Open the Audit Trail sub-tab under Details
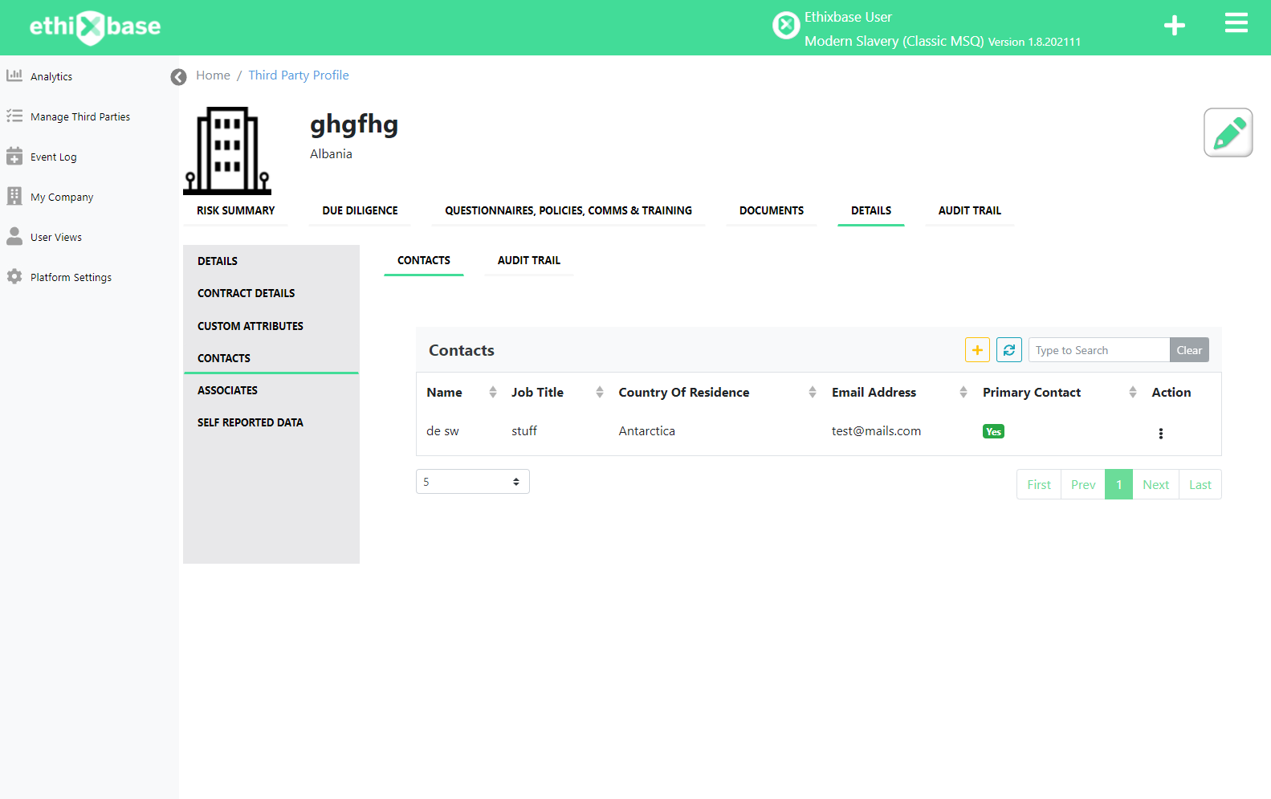 pyautogui.click(x=529, y=260)
